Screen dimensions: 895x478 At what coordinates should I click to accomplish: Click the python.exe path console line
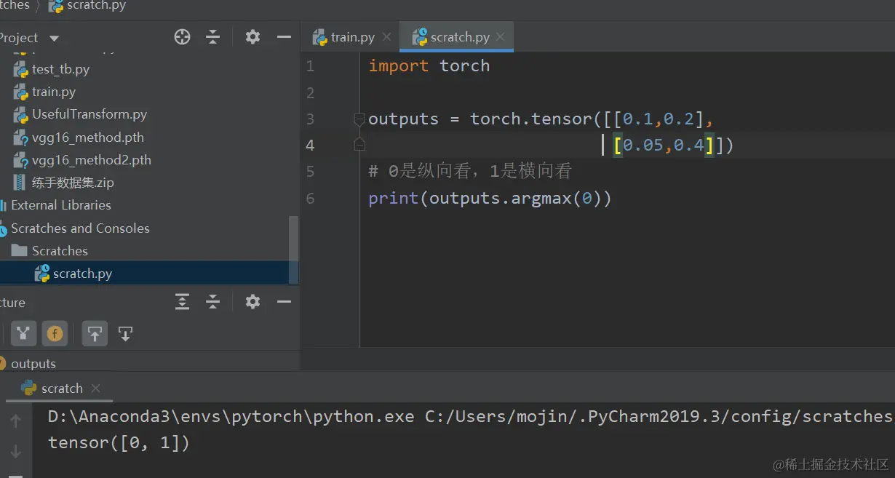(x=470, y=417)
